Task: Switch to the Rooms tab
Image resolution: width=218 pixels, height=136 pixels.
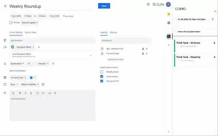Action: 113,33
